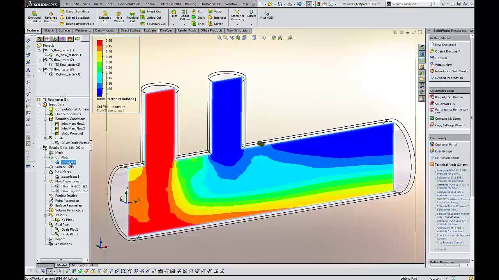Open New Document link
499x280 pixels.
click(446, 45)
